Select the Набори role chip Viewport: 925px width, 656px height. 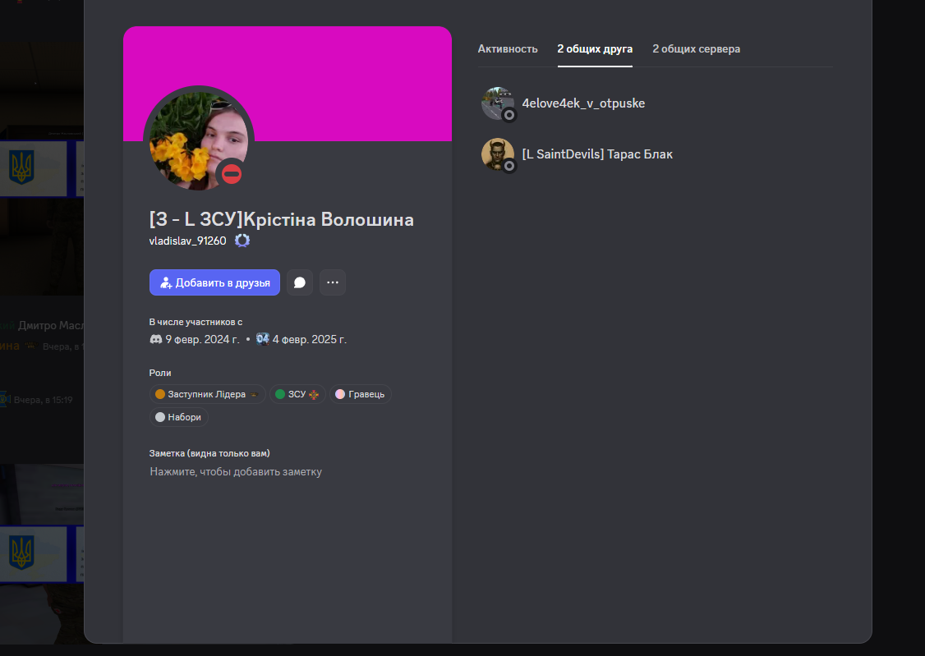tap(179, 417)
